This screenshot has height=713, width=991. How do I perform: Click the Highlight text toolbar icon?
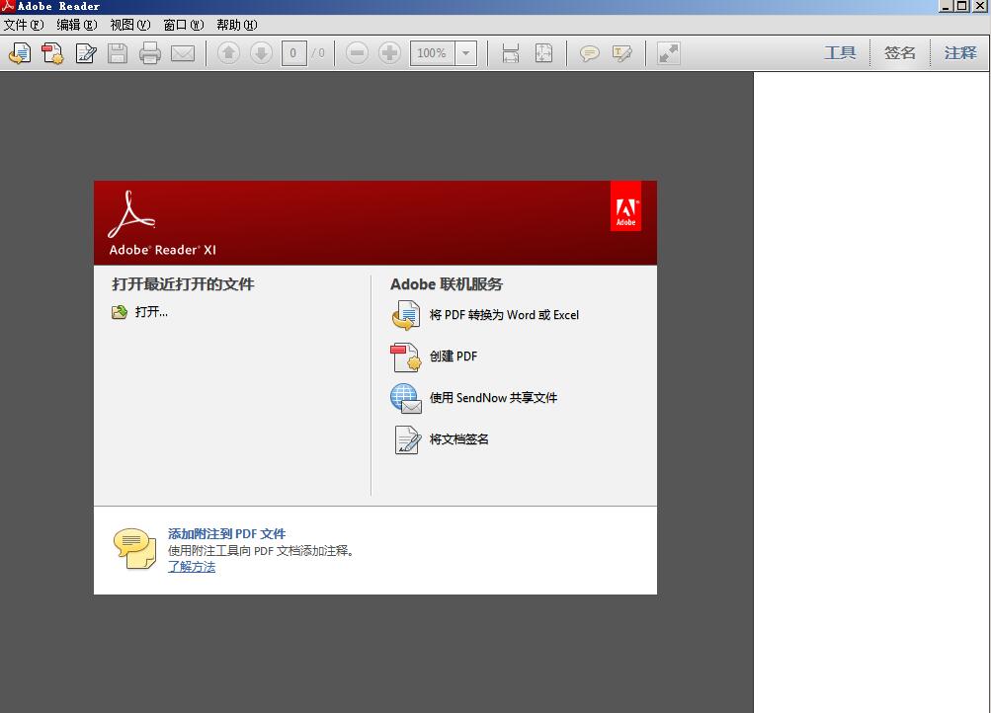[x=621, y=53]
